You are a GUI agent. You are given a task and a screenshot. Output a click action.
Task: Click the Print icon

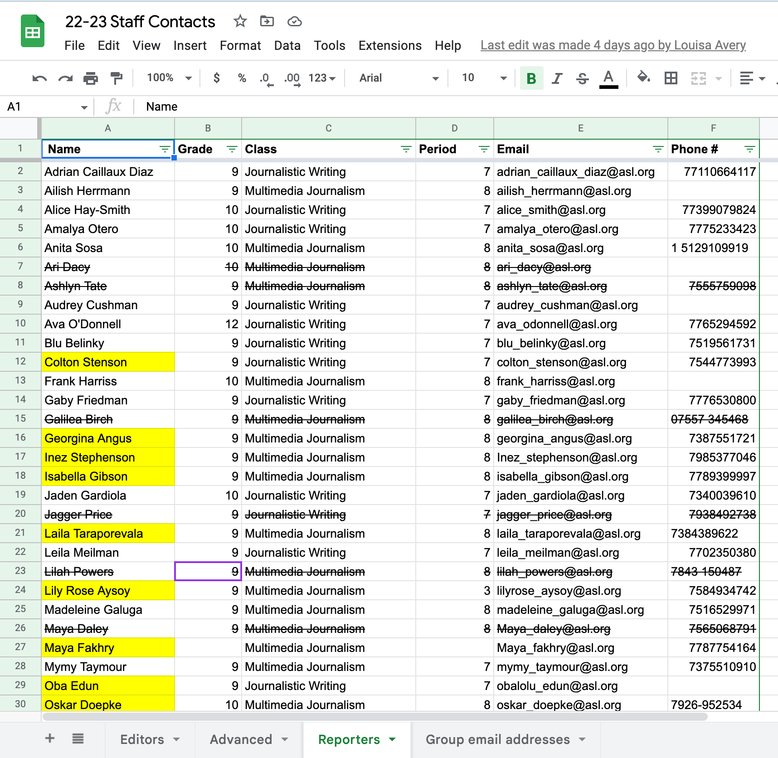(x=91, y=78)
